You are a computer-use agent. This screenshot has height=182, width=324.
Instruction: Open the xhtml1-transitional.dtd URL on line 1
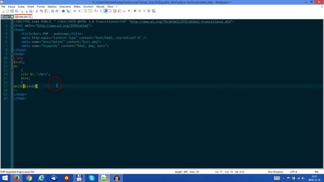pos(181,22)
